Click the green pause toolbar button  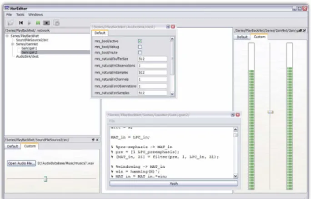pyautogui.click(x=38, y=23)
